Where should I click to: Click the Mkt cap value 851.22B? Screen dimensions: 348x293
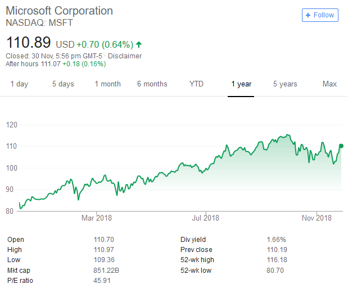coord(106,270)
